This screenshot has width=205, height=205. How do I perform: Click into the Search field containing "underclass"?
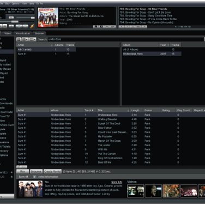click(x=126, y=39)
